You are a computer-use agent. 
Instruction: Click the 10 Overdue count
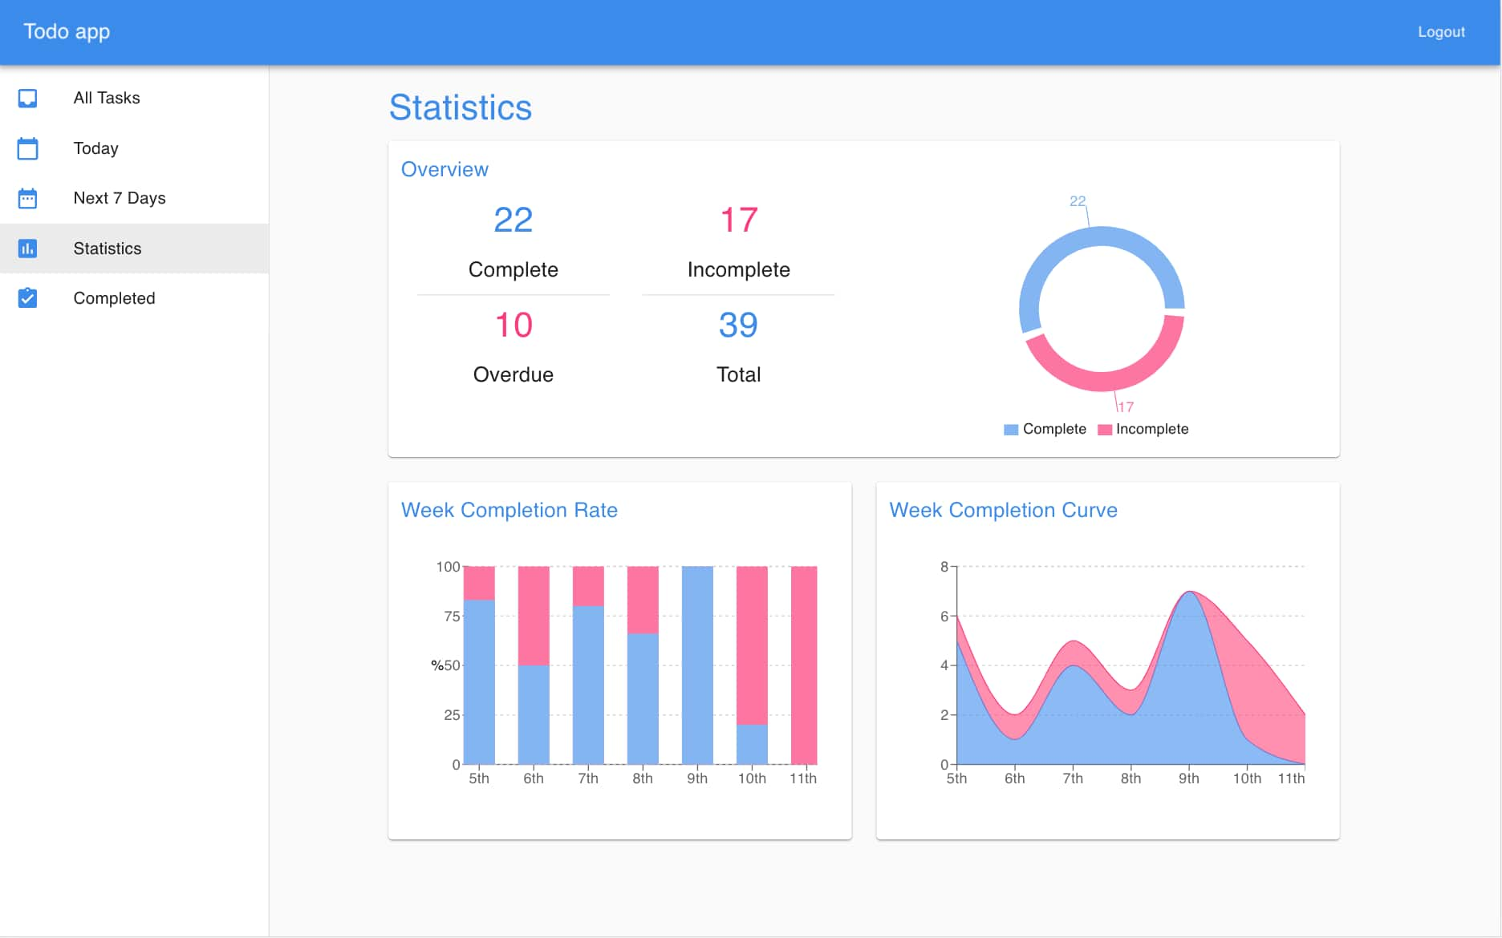pos(514,325)
